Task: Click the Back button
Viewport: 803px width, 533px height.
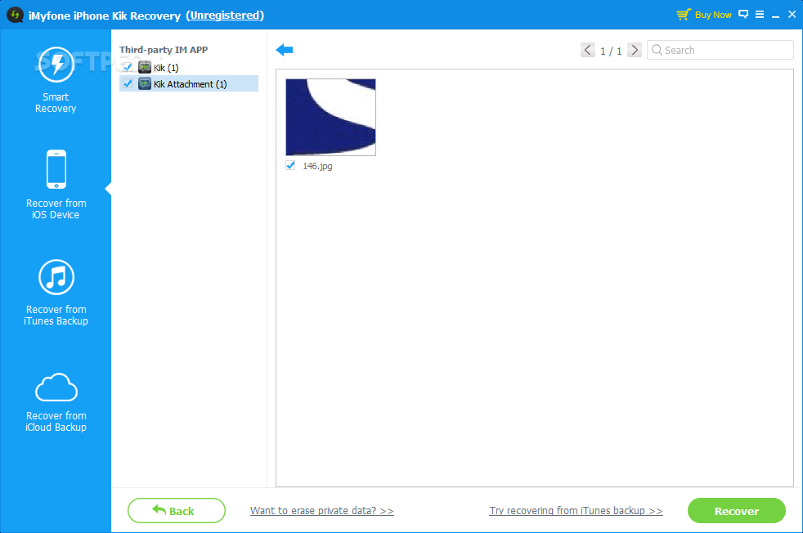Action: [176, 510]
